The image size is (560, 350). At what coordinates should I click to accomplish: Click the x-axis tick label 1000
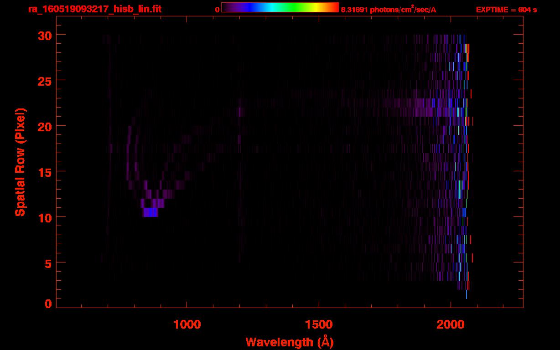coord(187,324)
